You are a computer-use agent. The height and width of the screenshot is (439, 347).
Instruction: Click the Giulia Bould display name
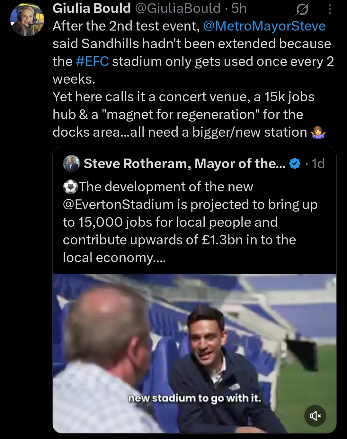click(92, 8)
